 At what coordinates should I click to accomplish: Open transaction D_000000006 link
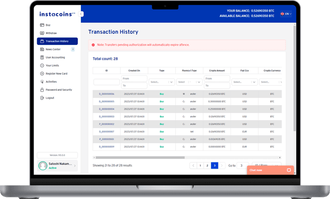click(x=107, y=94)
